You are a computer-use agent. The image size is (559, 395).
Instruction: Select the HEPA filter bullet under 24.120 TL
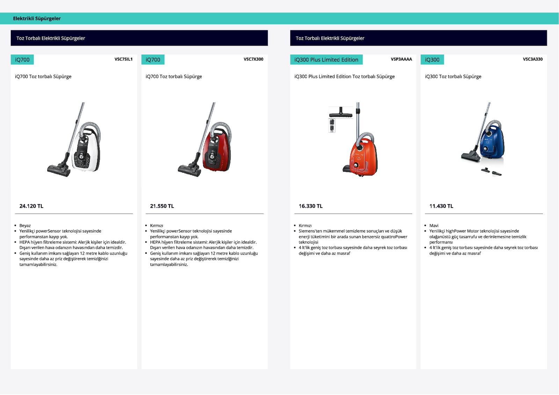tap(73, 245)
